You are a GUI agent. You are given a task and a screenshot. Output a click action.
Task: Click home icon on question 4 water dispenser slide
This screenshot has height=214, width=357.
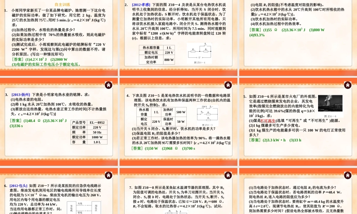(x=228, y=85)
